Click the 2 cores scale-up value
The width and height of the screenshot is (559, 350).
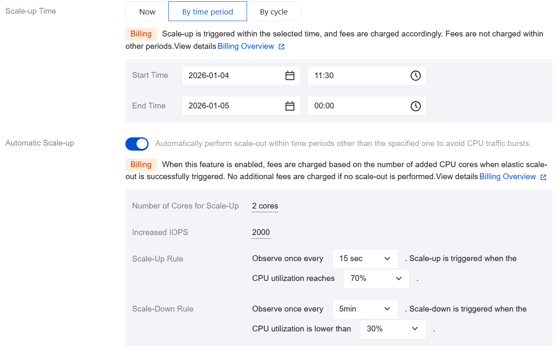[265, 206]
